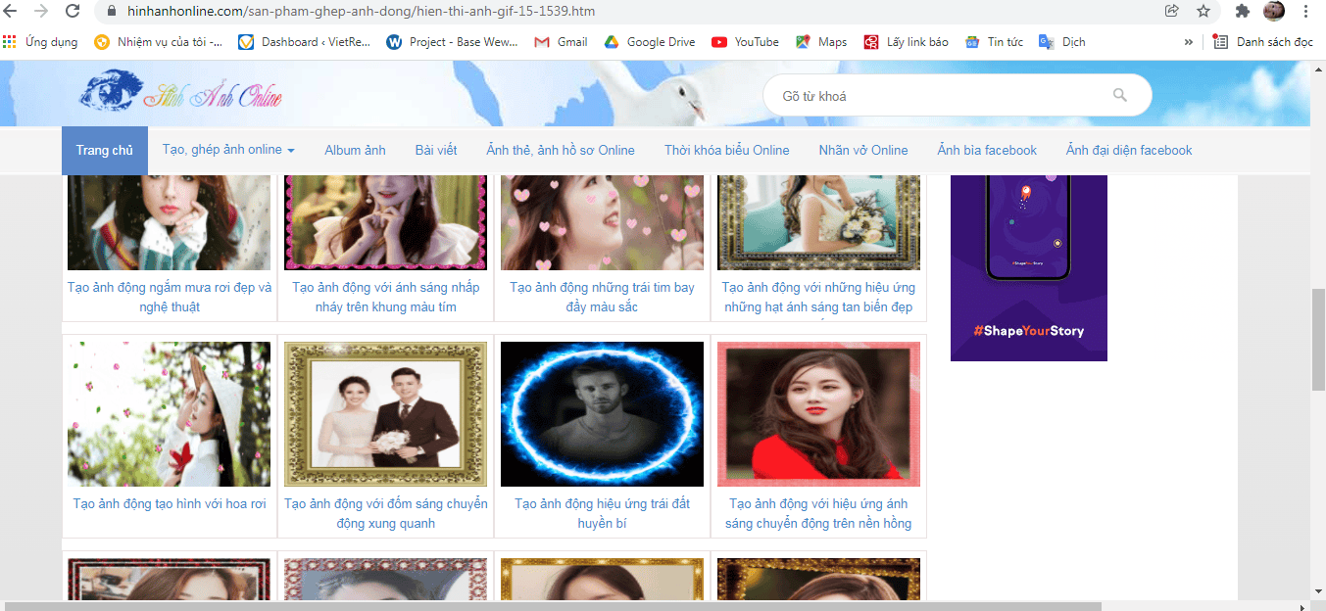Open the Ảnh bìa facebook link
This screenshot has height=611, width=1326.
pos(987,150)
